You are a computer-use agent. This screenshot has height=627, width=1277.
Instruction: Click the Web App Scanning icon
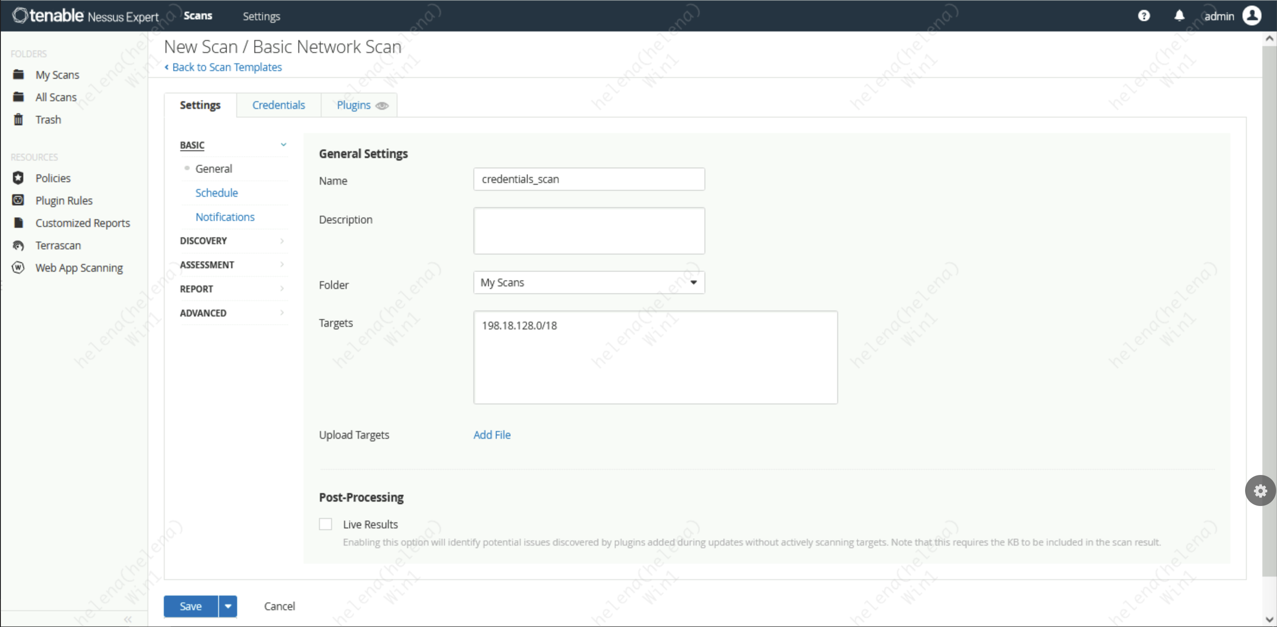point(19,267)
